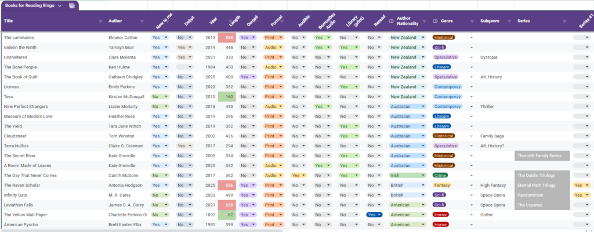The image size is (594, 232).
Task: Open filter icon for Author Nationality column
Action: [425, 21]
